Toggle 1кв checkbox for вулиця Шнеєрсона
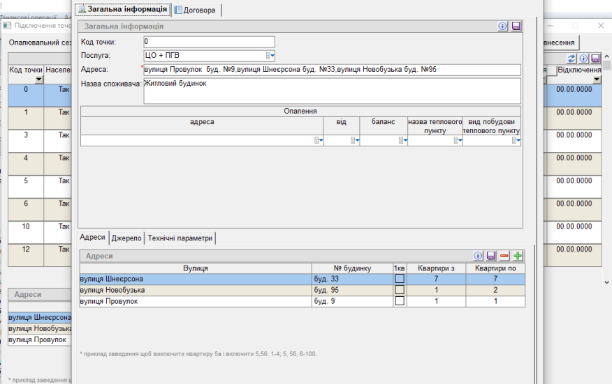 point(400,279)
